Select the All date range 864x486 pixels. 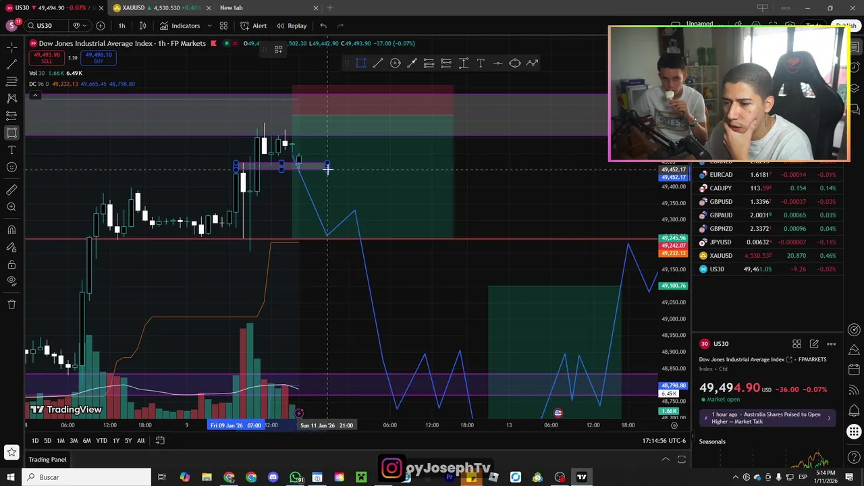point(140,441)
